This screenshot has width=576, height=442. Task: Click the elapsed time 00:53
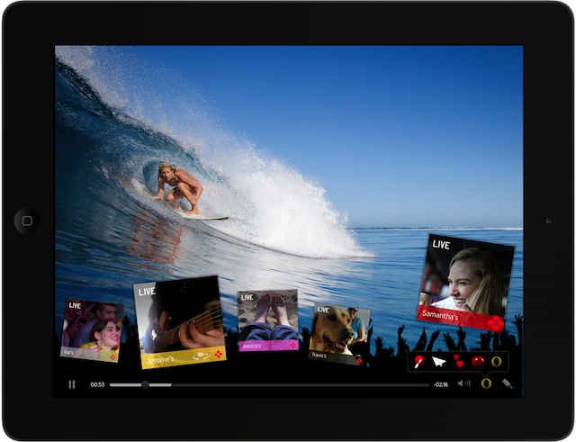[97, 384]
